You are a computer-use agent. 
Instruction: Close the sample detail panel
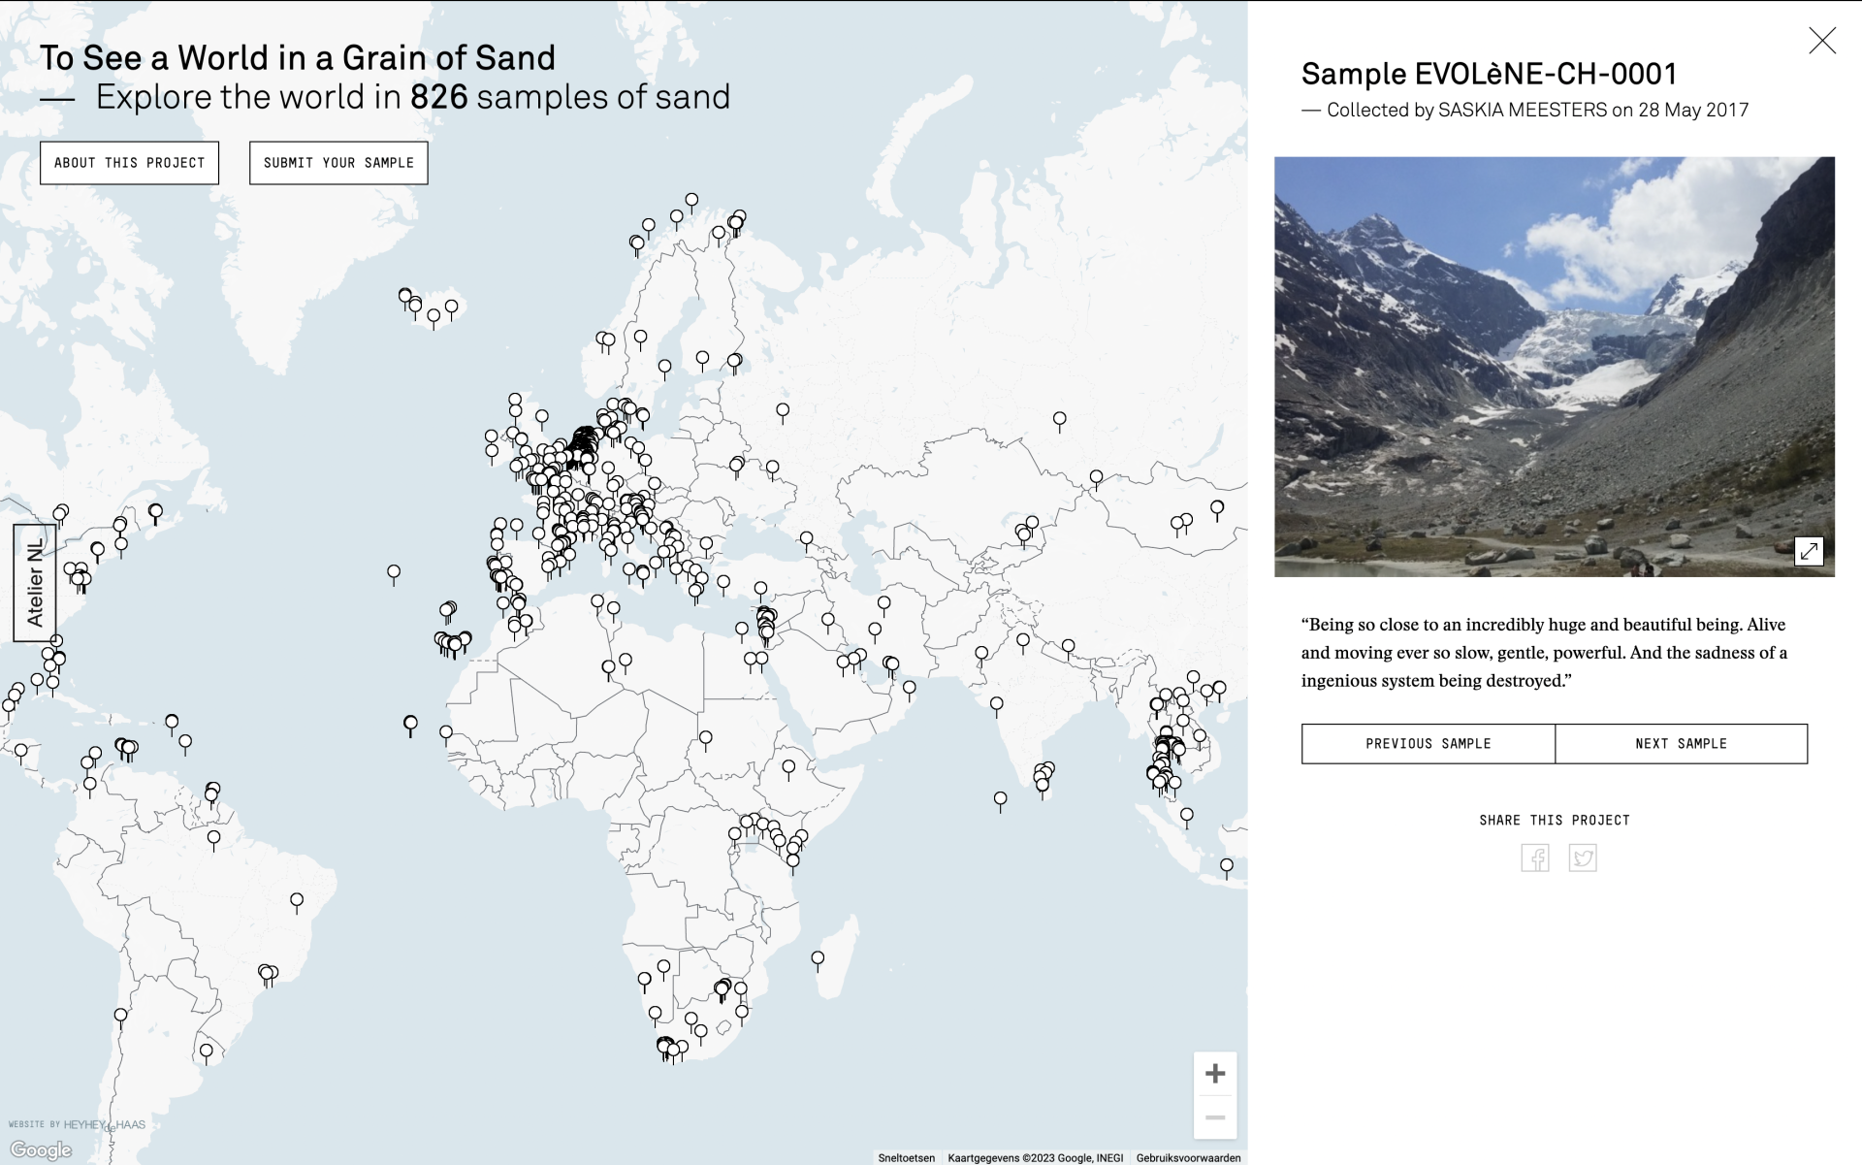pos(1821,41)
